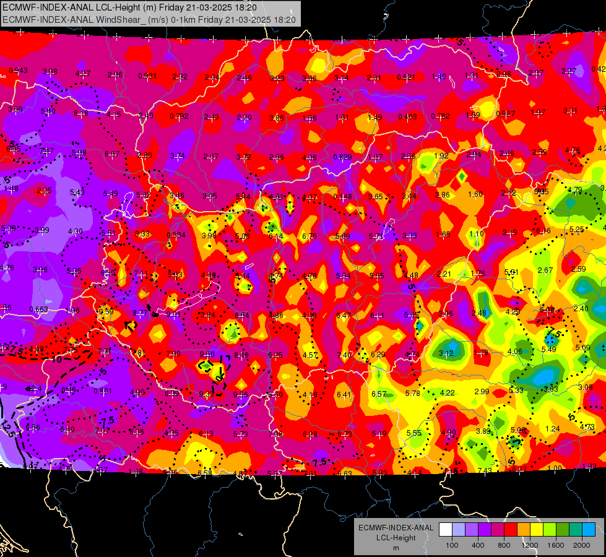Screen dimensions: 606x557
Task: Click the wind shear value 9.56
Action: tap(240, 395)
